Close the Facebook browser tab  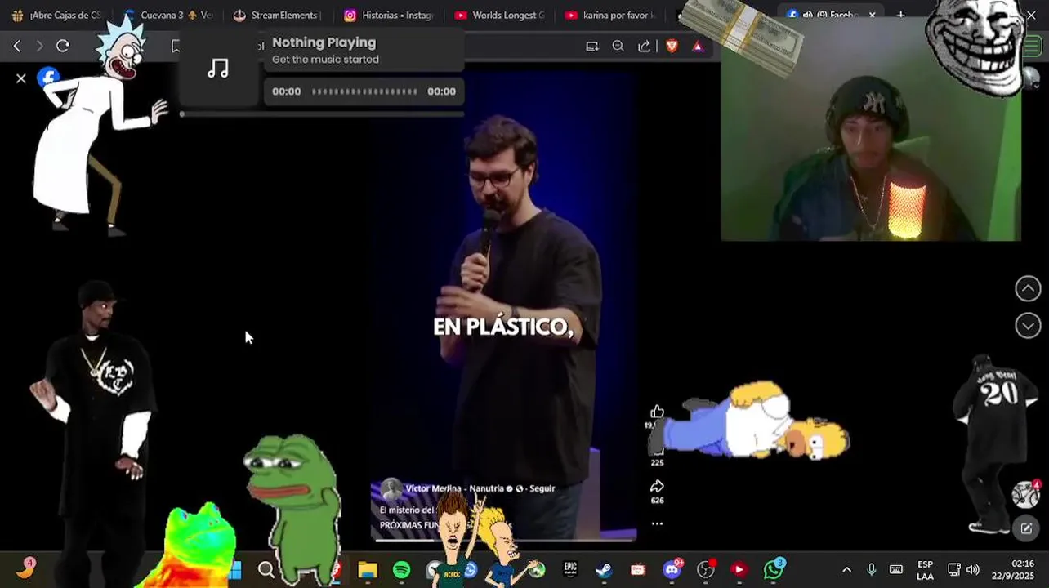pyautogui.click(x=872, y=16)
